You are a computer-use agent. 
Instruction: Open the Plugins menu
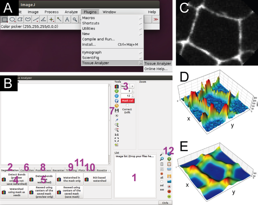(x=90, y=12)
